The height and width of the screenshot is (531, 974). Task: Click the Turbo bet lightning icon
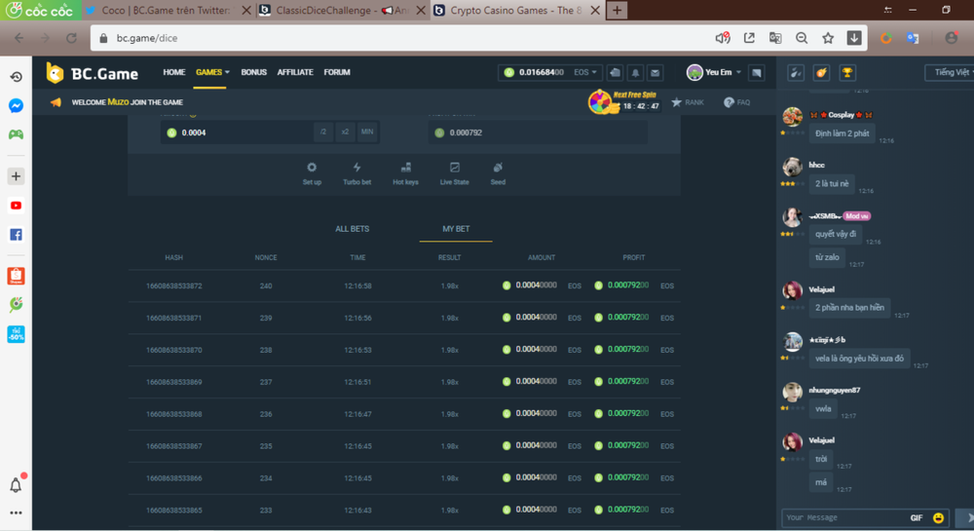pyautogui.click(x=356, y=169)
